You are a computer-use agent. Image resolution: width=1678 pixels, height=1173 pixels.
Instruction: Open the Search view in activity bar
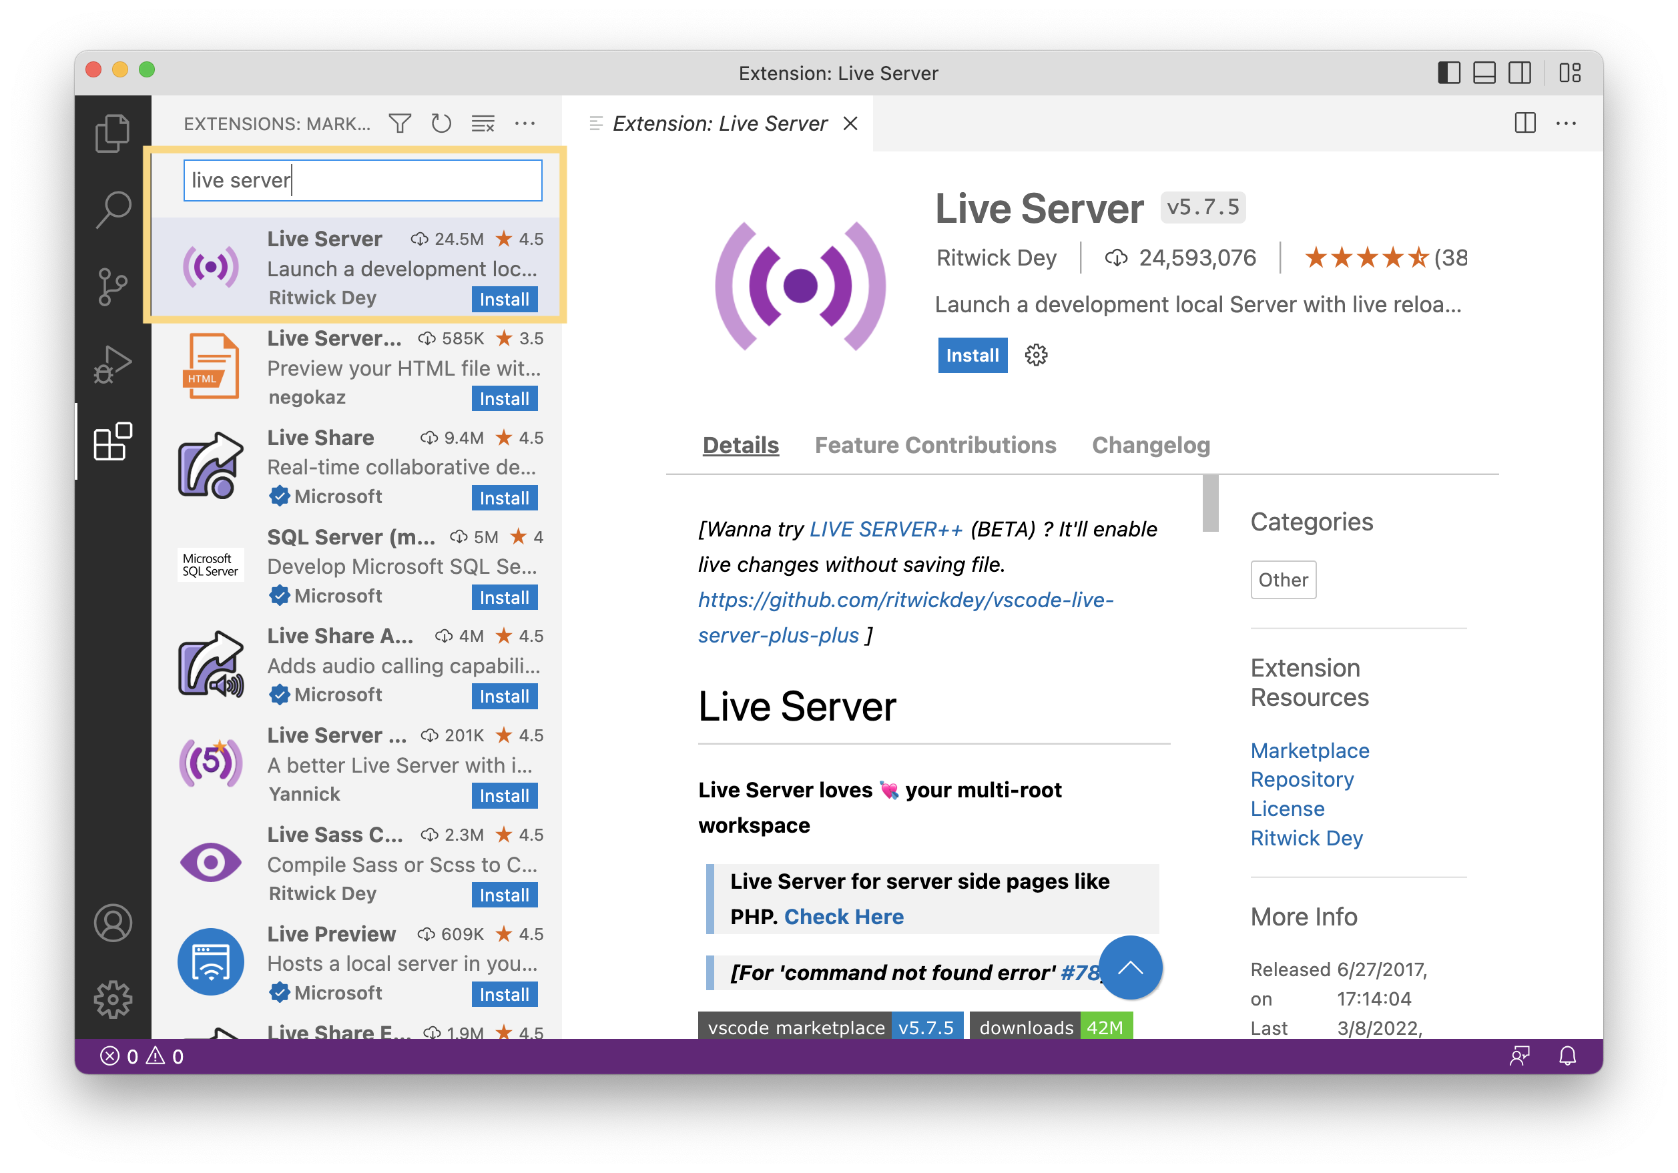click(113, 210)
